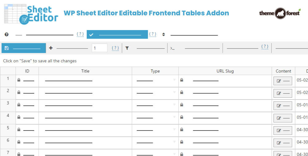Click the Save button with floppy disk icon
Viewport: 308px width, 156px height.
[x=23, y=48]
